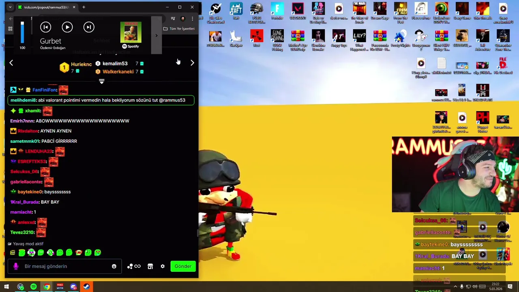
Task: Expand the media overlay side arrow
Action: pyautogui.click(x=157, y=35)
